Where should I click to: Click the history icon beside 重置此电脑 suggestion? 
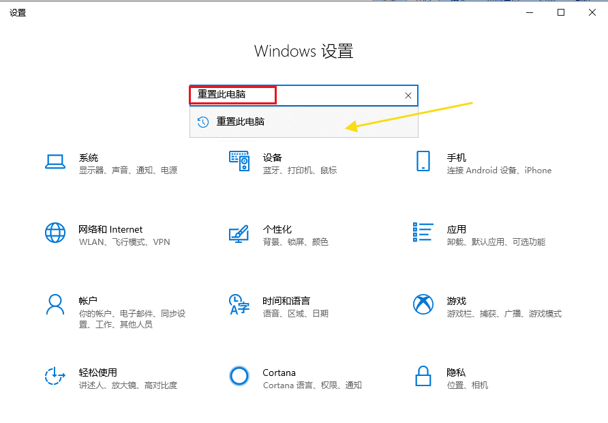(203, 122)
